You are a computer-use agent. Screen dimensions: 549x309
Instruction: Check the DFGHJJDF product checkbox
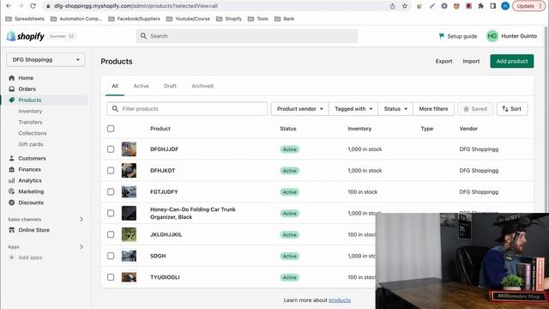point(111,149)
